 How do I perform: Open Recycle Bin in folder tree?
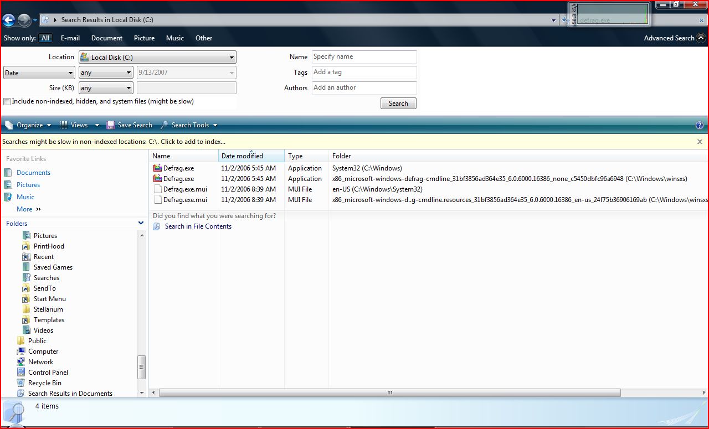(x=45, y=383)
